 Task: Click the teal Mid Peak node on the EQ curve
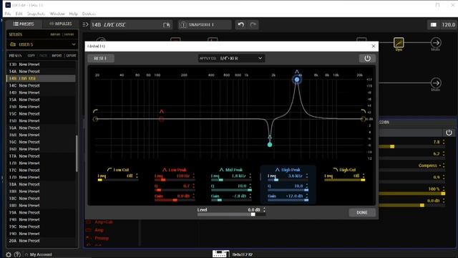[270, 145]
